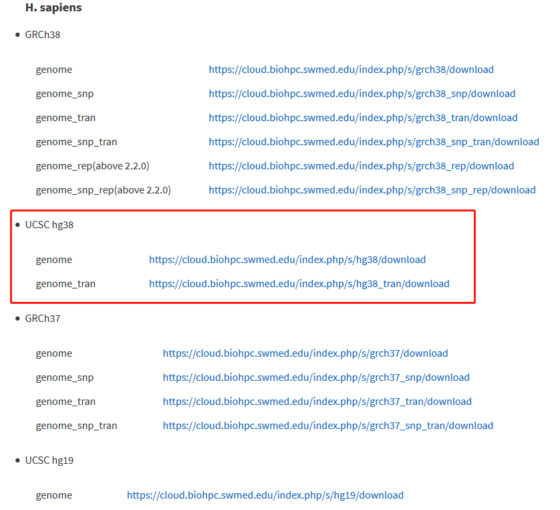Click genome_tran label under GRCh37
560x510 pixels.
coord(65,402)
